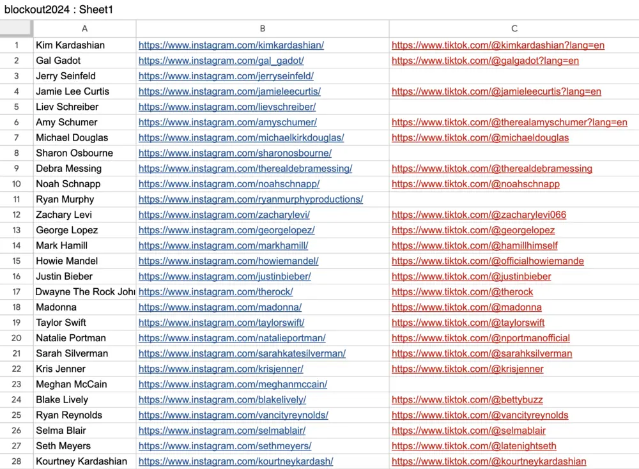The image size is (639, 469).
Task: Click the Dwayne The Rock Johnson name cell
Action: click(x=84, y=292)
